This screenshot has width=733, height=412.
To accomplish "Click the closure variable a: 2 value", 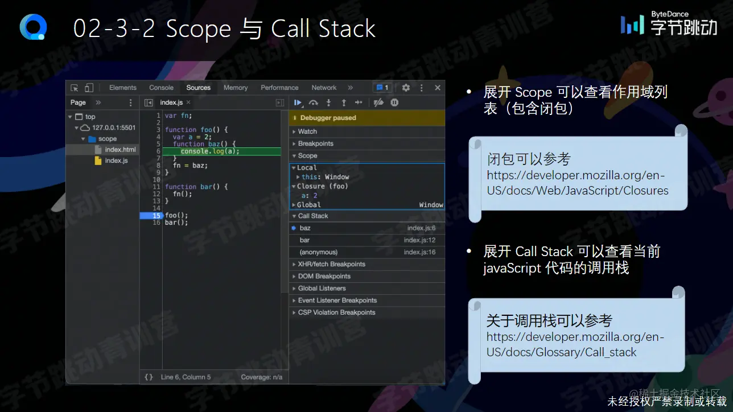I will pos(310,196).
